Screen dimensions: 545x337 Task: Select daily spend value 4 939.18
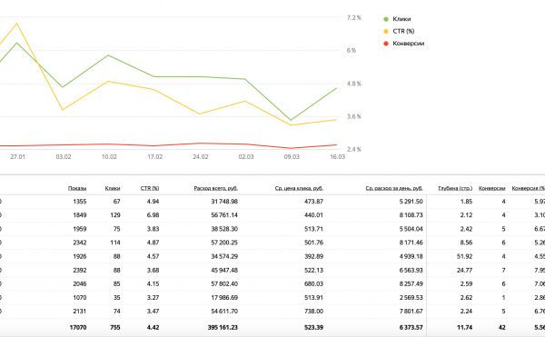pyautogui.click(x=411, y=256)
